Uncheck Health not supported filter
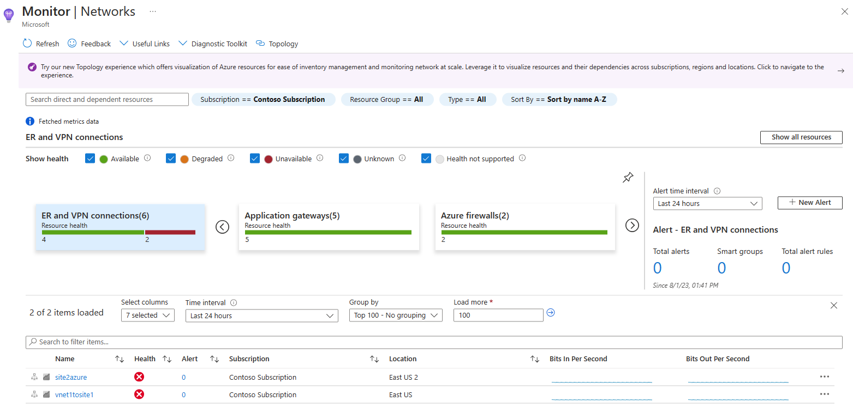853x413 pixels. (426, 158)
